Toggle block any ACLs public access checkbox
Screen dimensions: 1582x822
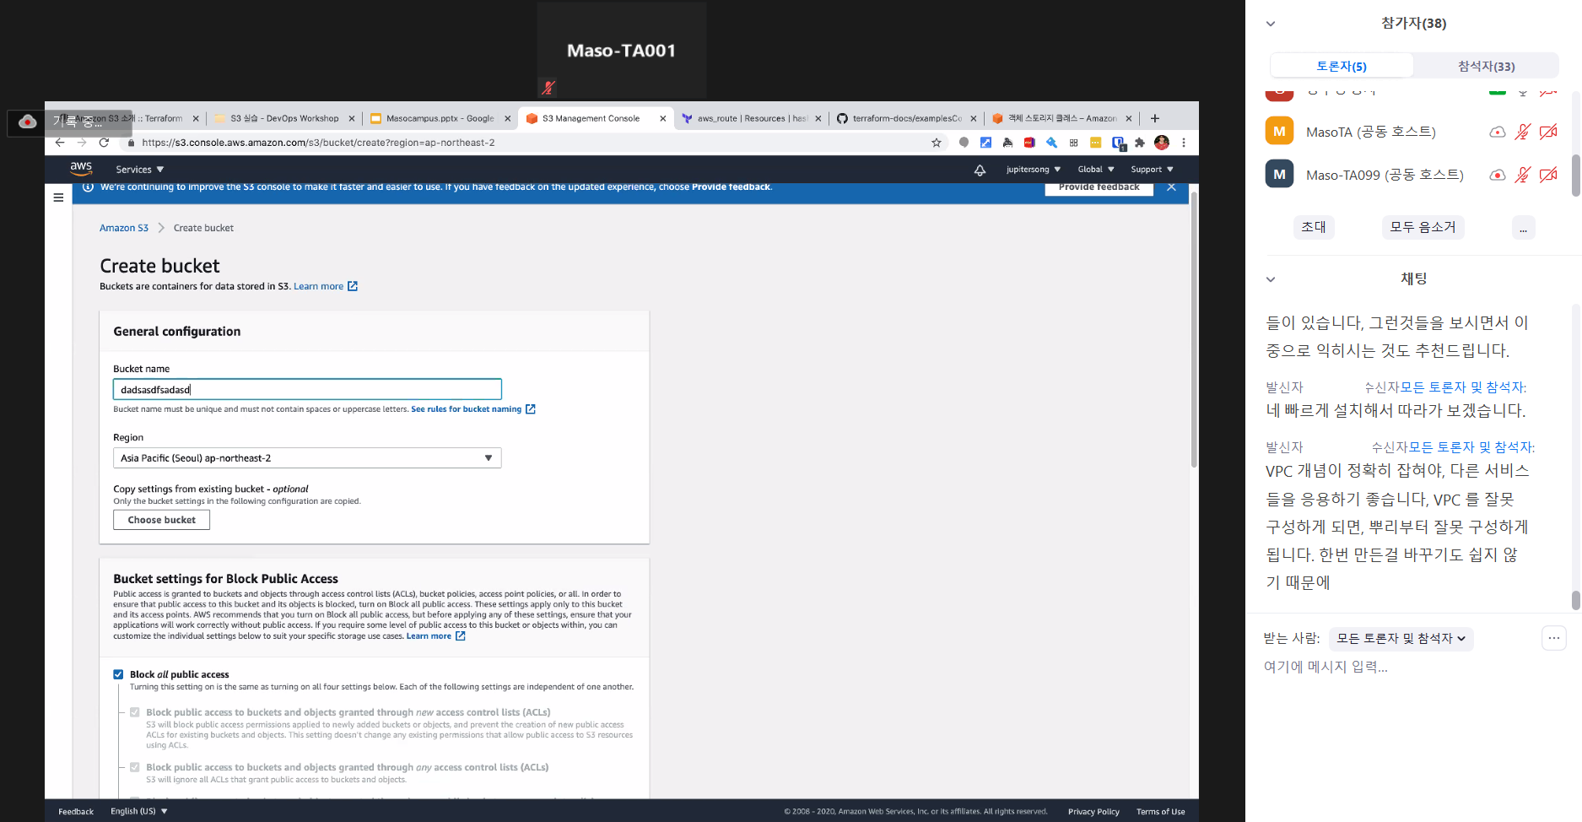click(x=134, y=767)
